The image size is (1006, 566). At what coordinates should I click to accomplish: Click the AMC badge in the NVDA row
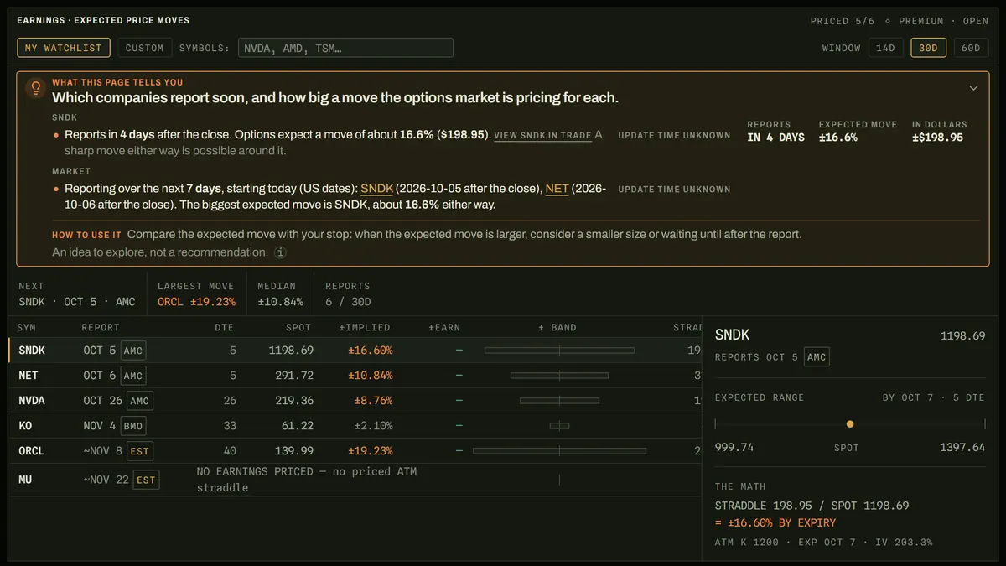click(140, 401)
